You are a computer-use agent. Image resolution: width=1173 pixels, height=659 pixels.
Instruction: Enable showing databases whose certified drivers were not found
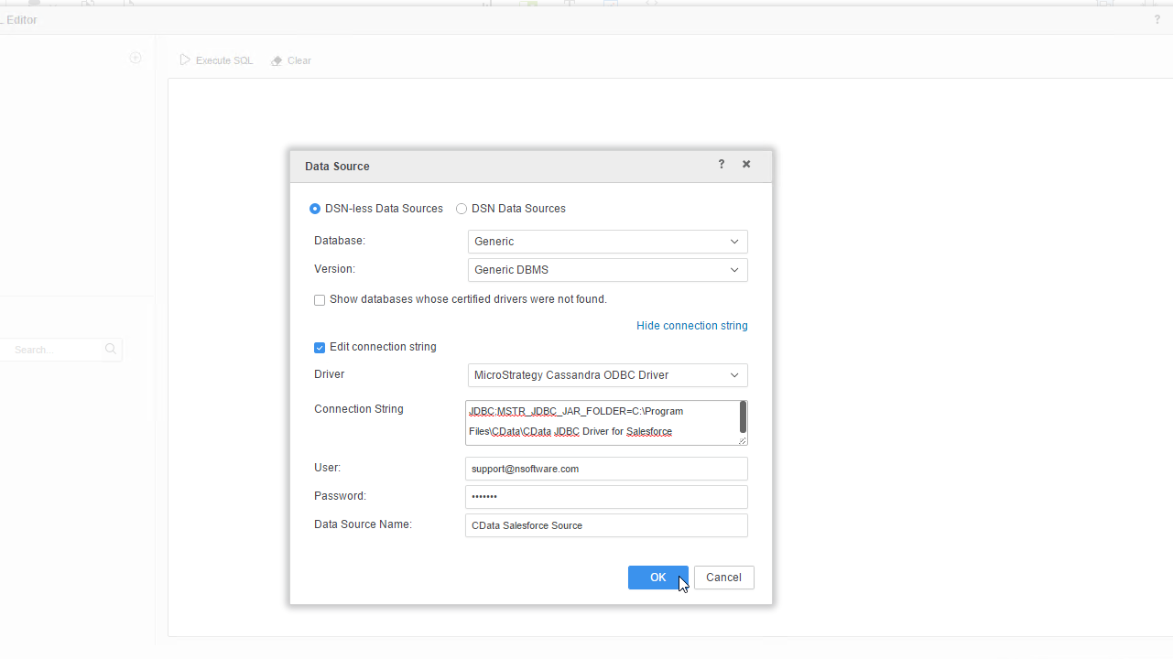(319, 299)
